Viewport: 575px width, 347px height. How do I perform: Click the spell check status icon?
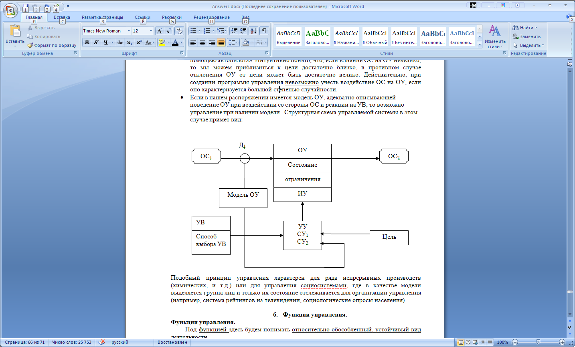102,342
